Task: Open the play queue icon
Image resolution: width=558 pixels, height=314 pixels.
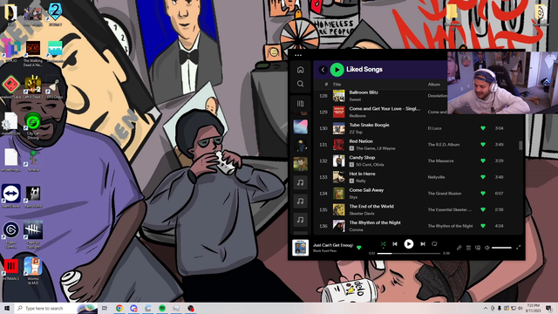Action: coord(468,248)
